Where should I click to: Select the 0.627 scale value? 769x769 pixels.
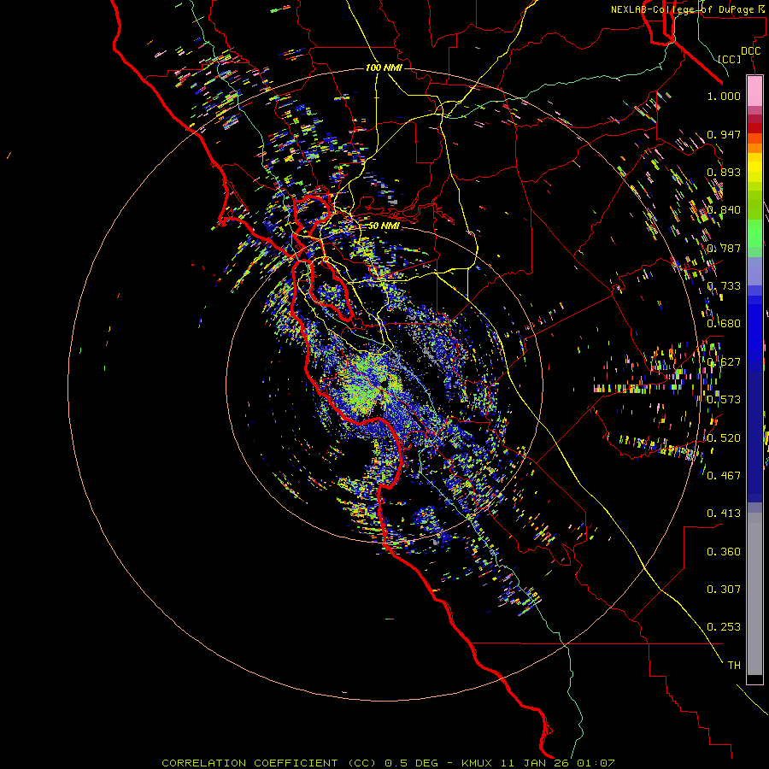click(x=724, y=362)
